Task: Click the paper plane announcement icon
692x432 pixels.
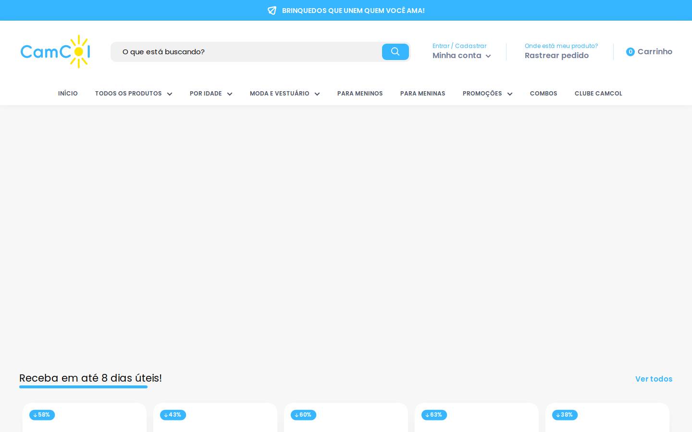Action: [272, 11]
